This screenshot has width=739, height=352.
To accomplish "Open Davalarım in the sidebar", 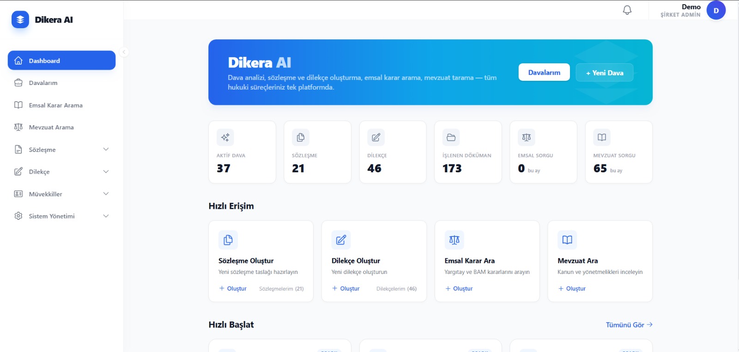I will [43, 83].
